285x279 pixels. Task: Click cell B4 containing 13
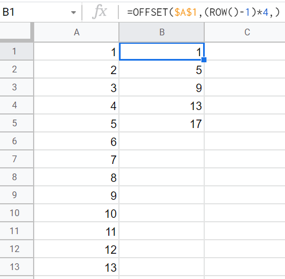tap(162, 105)
